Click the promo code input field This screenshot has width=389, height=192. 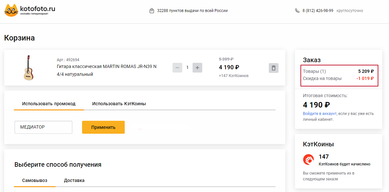43,127
